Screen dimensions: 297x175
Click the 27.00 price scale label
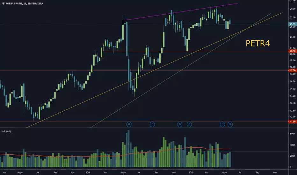coord(293,17)
